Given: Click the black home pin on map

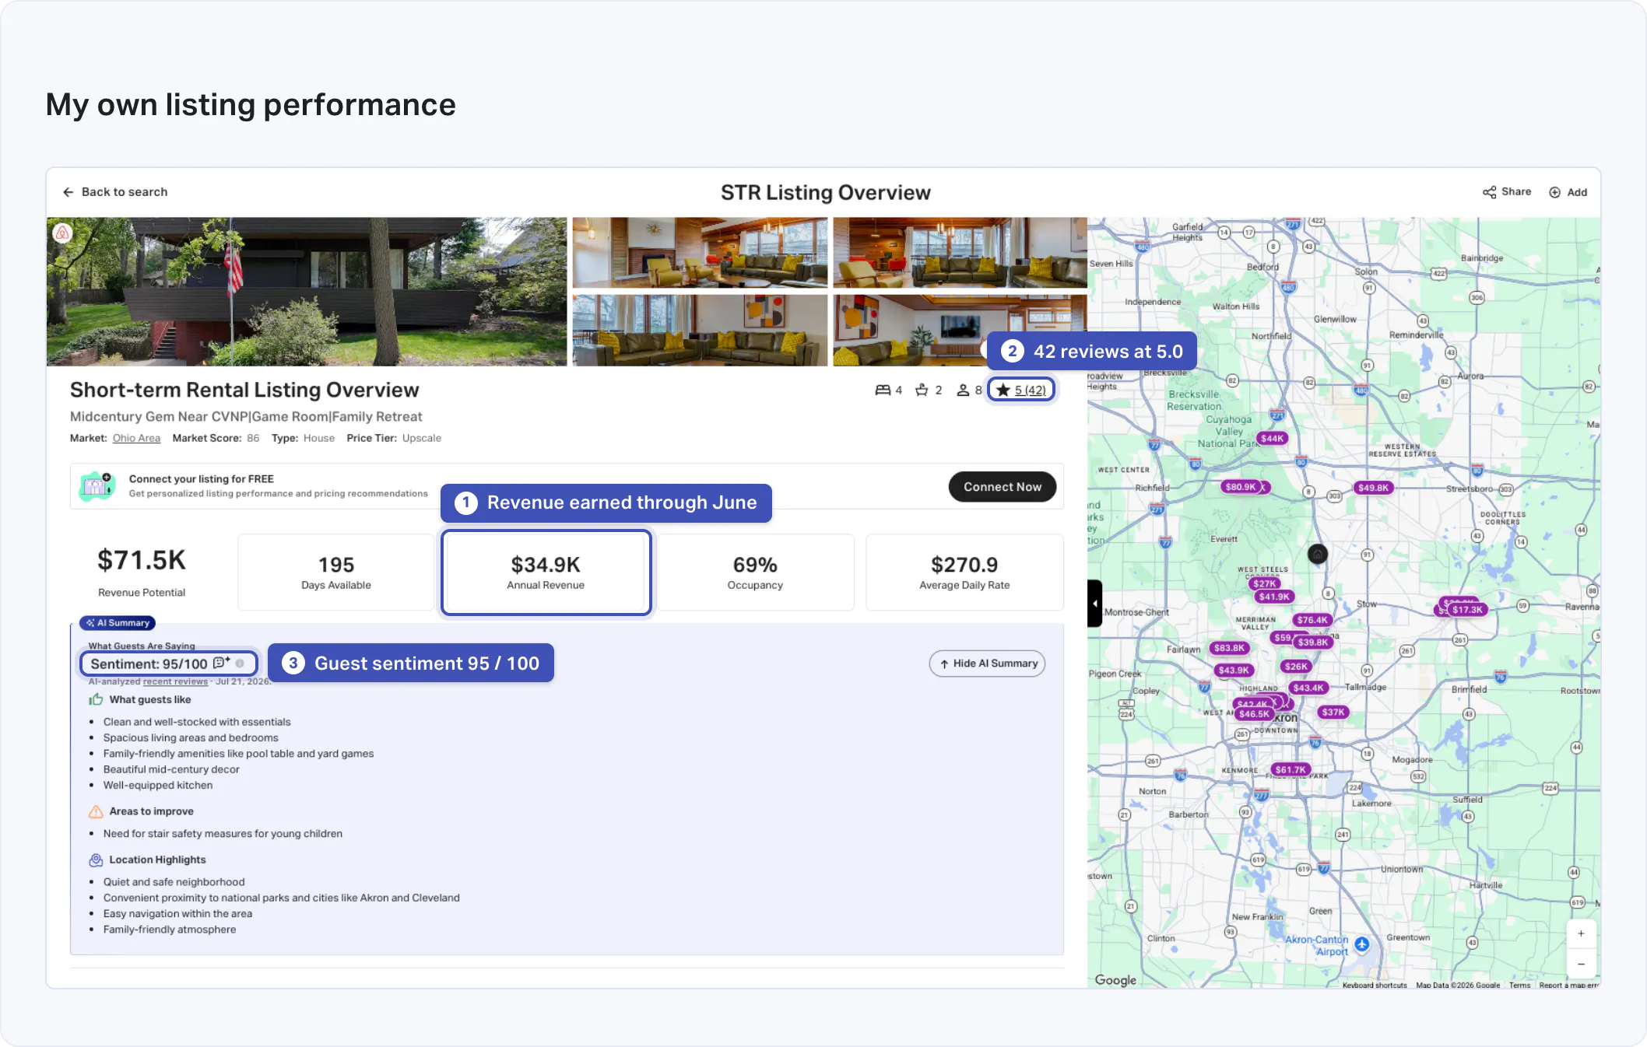Looking at the screenshot, I should click(x=1318, y=554).
